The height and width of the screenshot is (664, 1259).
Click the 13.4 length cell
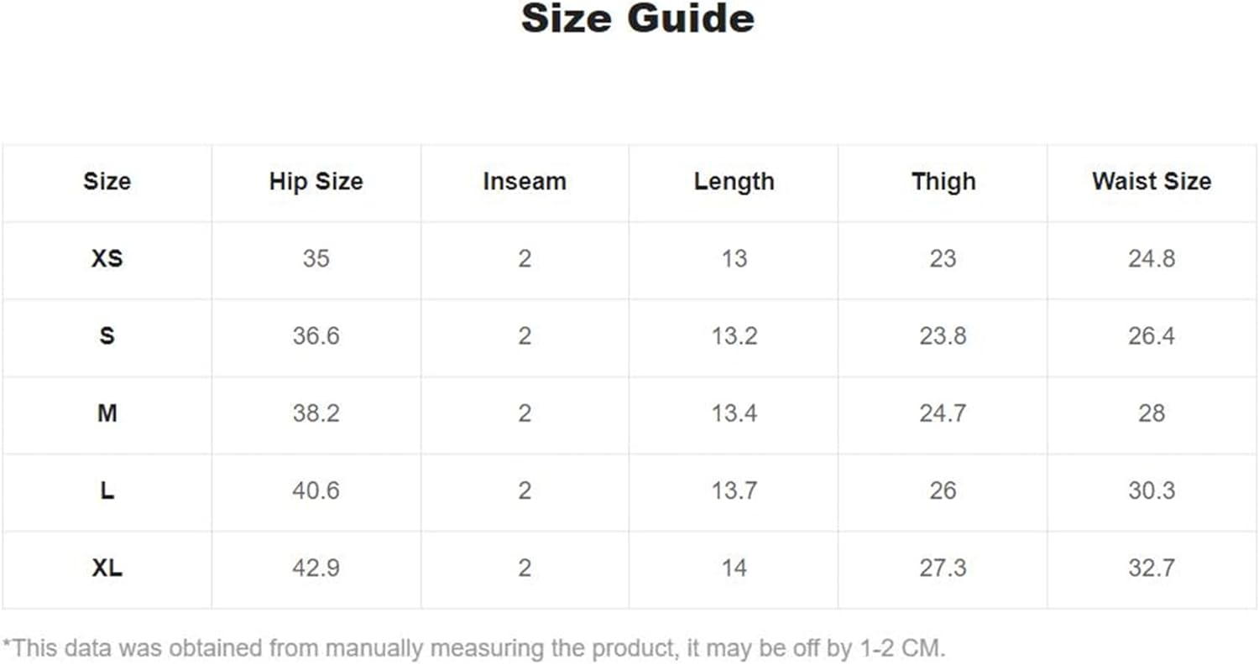point(734,413)
